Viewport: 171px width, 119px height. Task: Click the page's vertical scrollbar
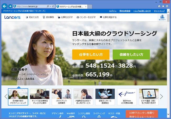(169, 65)
